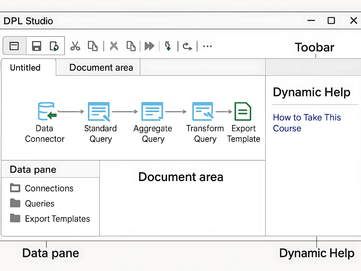Open the Export Templates folder
This screenshot has height=271, width=361.
(50, 219)
